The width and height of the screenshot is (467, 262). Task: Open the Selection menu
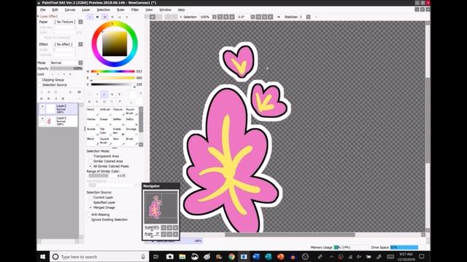tap(104, 9)
